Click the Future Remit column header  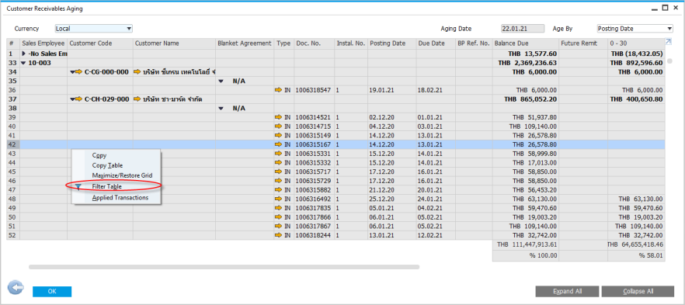click(x=584, y=43)
